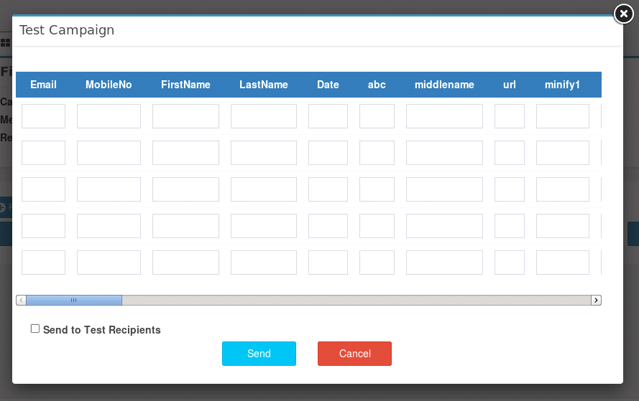The height and width of the screenshot is (401, 639).
Task: Click the fifth row middlename field
Action: (x=444, y=263)
